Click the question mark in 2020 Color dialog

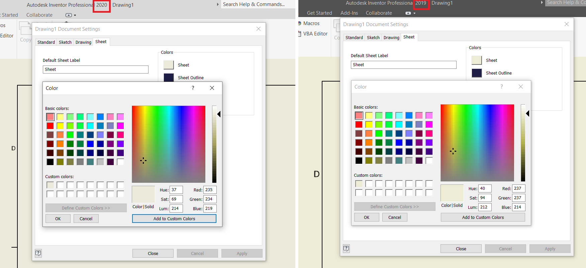pyautogui.click(x=193, y=88)
